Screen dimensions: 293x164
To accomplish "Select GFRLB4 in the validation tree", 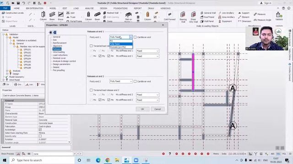I will click(x=27, y=59).
